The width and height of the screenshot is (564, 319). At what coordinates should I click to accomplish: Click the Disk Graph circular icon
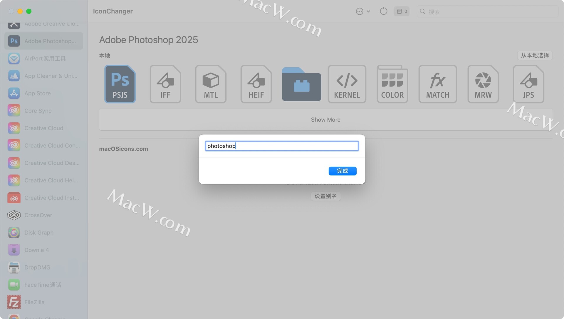(14, 232)
